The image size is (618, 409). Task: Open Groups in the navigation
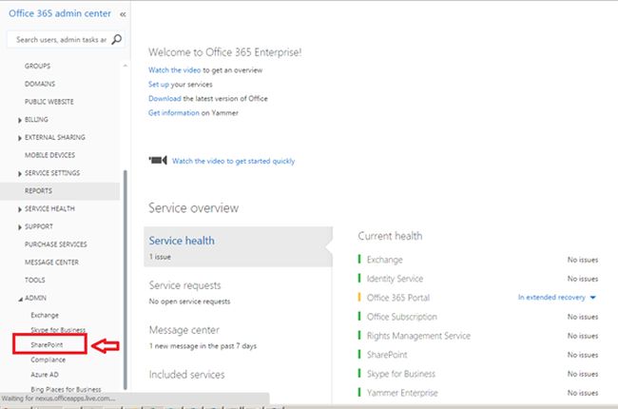(37, 66)
